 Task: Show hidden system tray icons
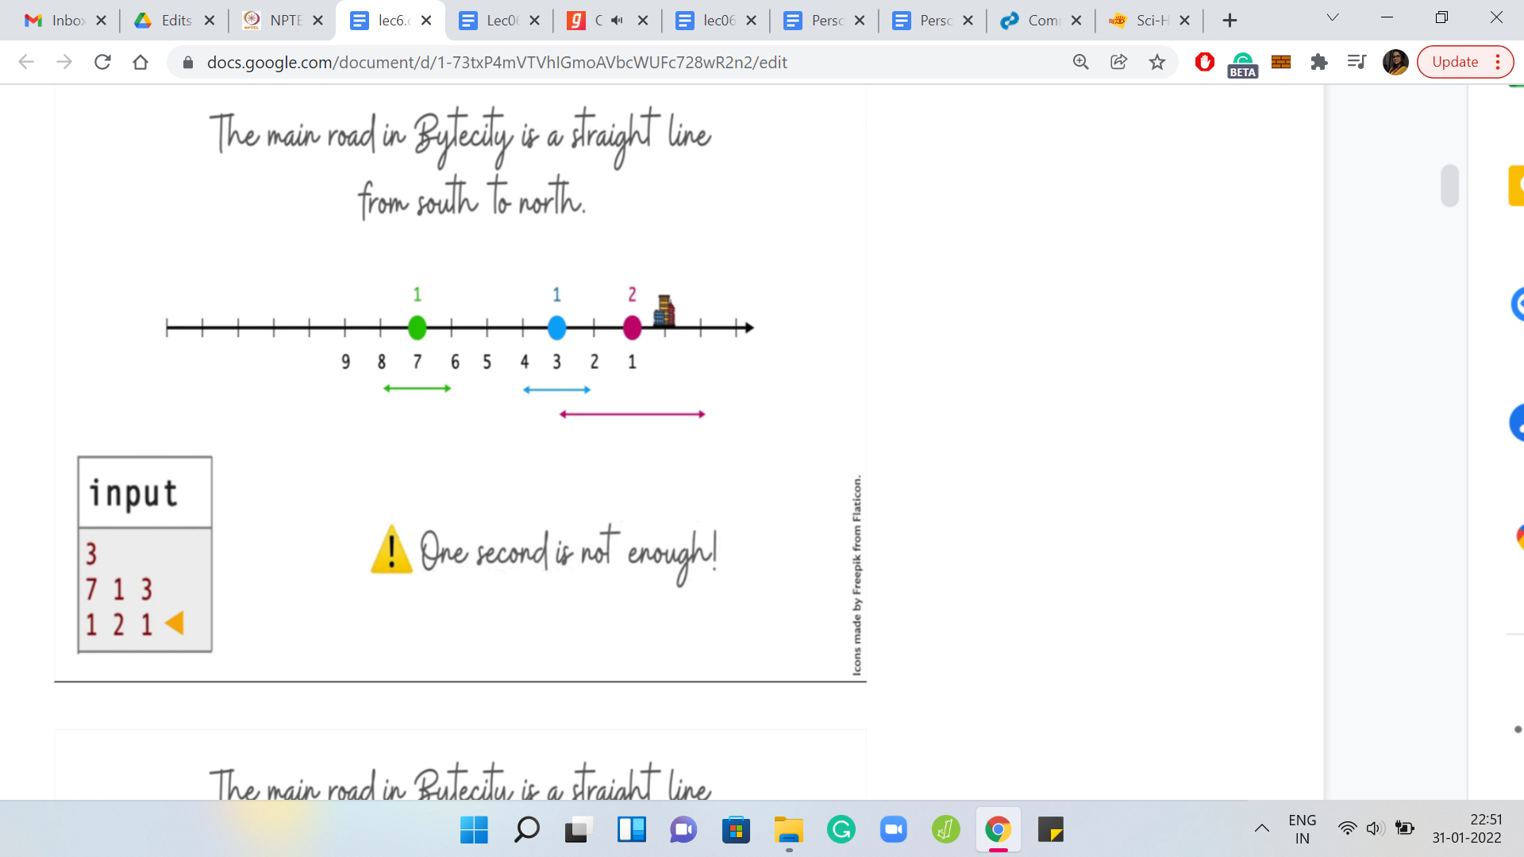pos(1261,829)
